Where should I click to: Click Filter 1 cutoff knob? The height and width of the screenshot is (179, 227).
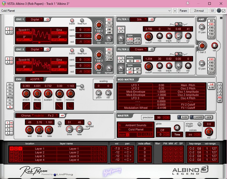click(149, 37)
